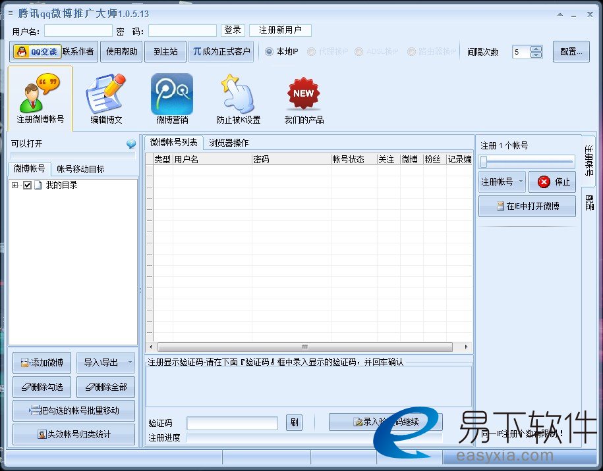603x471 pixels.
Task: Click the red 停止 stop button
Action: pos(552,182)
